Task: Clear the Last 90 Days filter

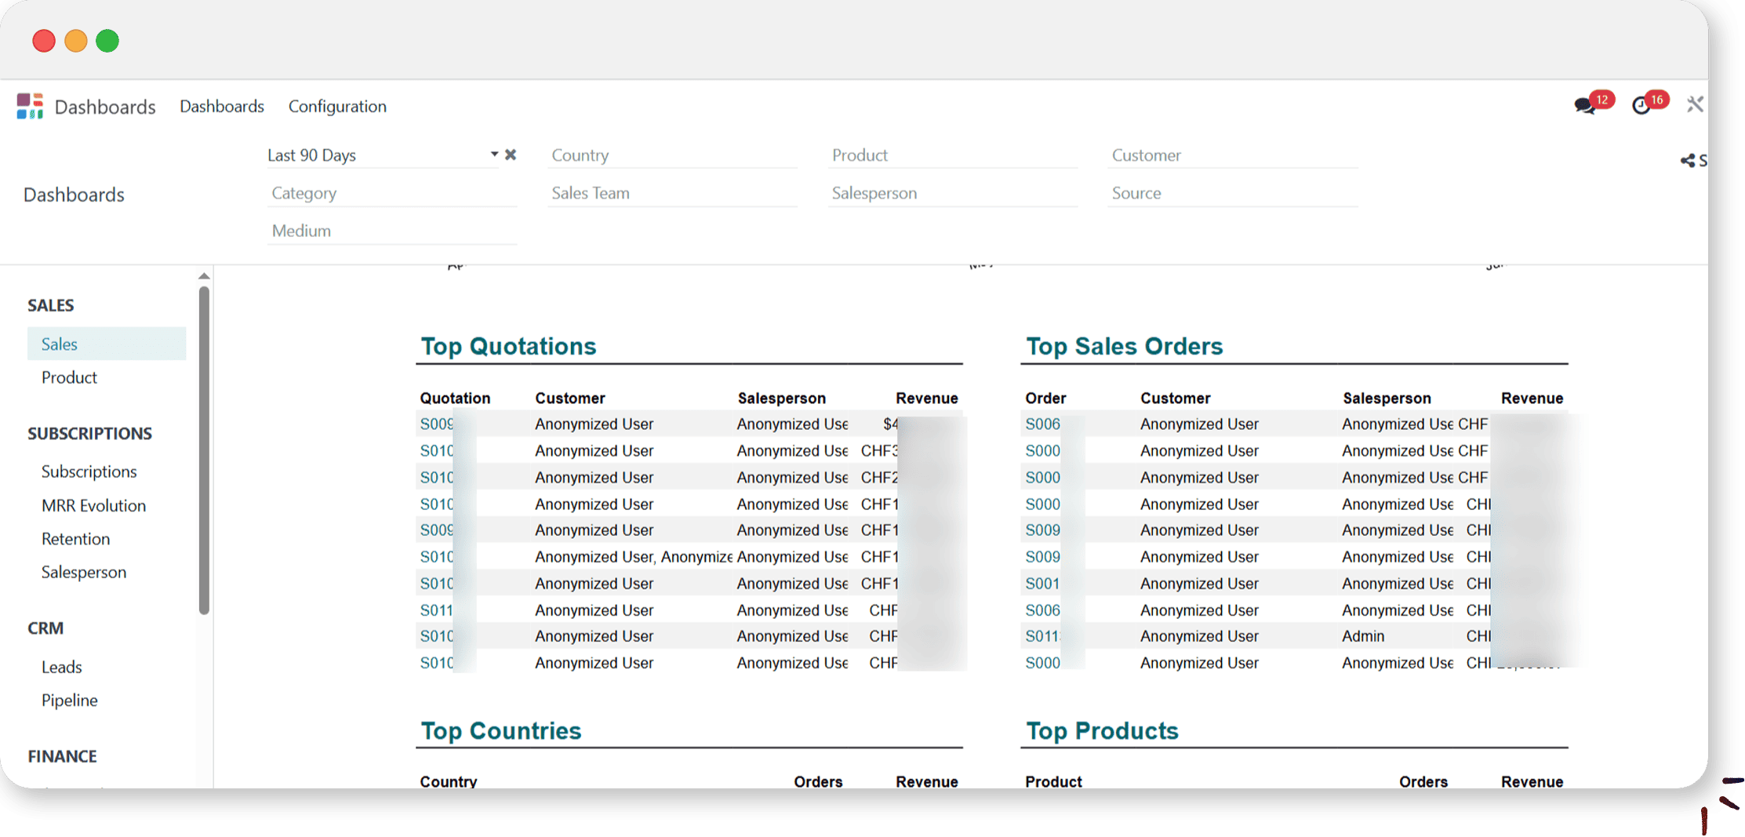Action: point(511,155)
